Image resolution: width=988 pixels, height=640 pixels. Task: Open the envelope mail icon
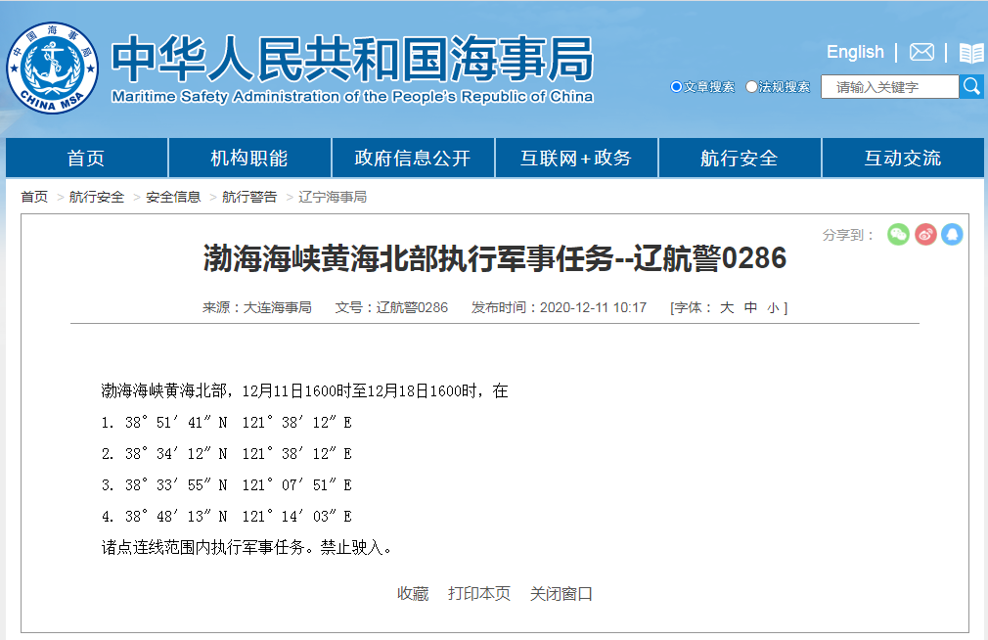tap(921, 52)
